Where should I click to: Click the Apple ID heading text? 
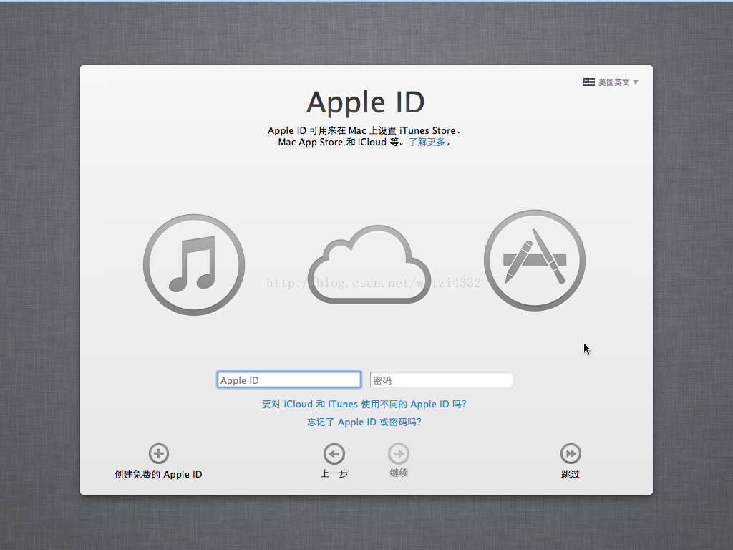pos(366,102)
